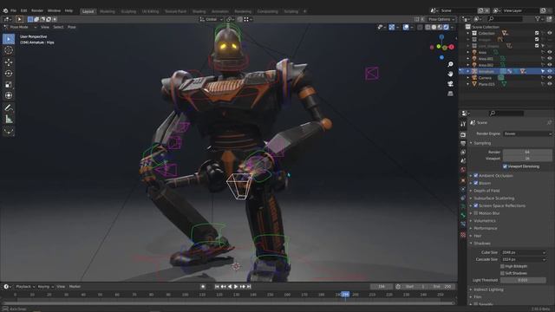Viewport: 555px width, 312px height.
Task: Select the Cursor tool
Action: pos(9,50)
